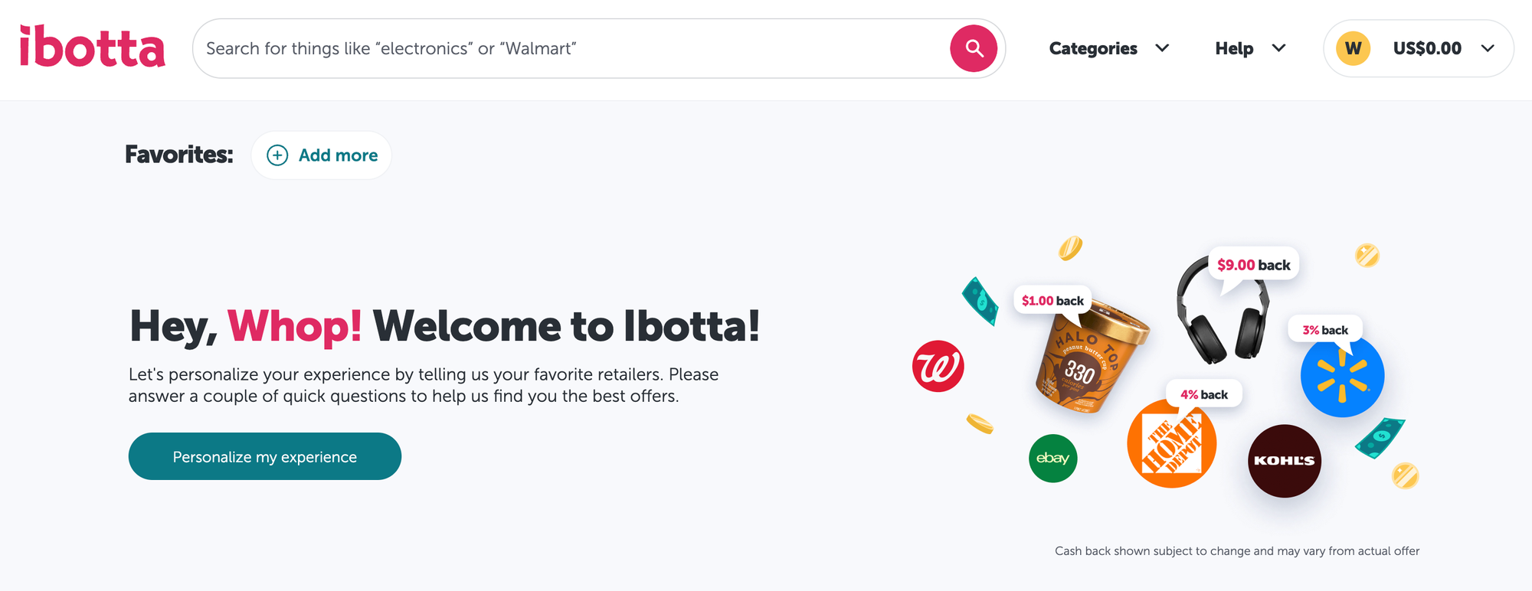Click Personalize my experience
This screenshot has width=1532, height=591.
pos(264,456)
